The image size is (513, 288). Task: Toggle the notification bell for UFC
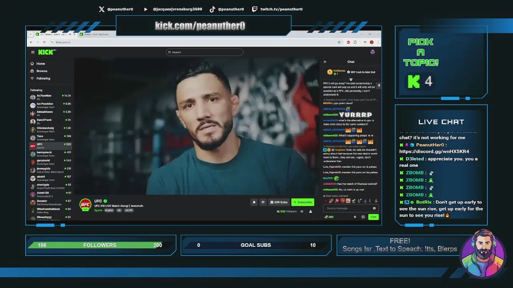(254, 202)
